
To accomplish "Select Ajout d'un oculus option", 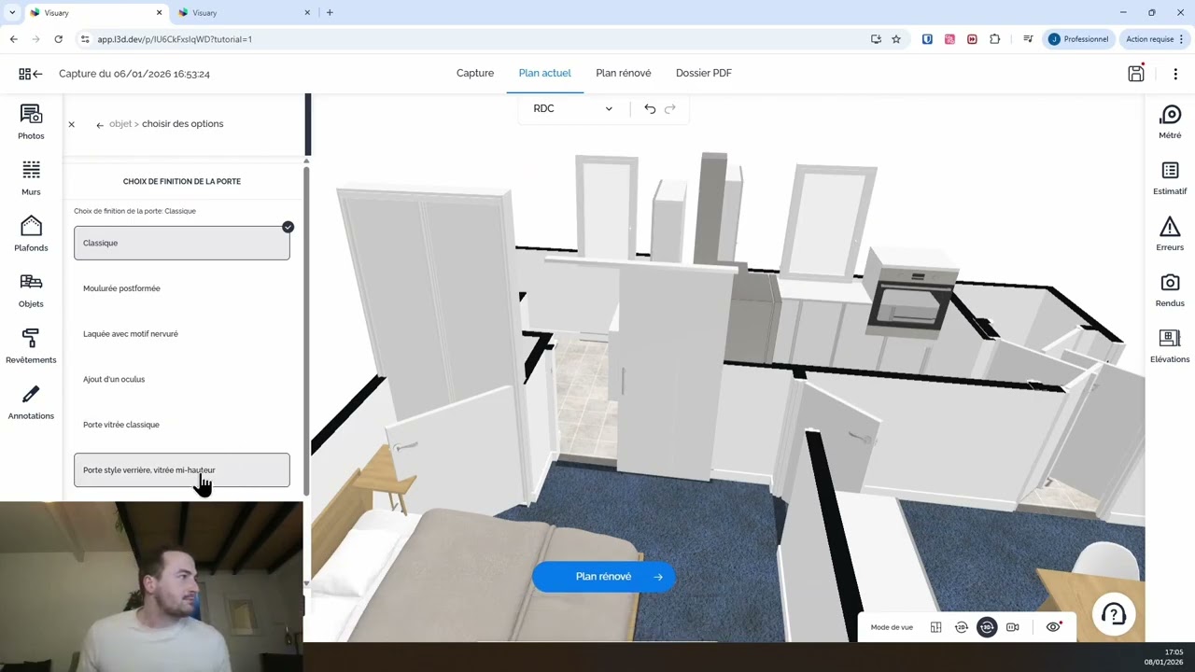I will [x=182, y=379].
